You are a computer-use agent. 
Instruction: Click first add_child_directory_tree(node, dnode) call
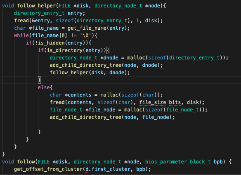[x=106, y=65]
